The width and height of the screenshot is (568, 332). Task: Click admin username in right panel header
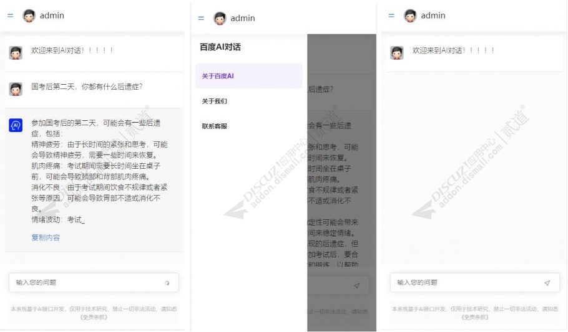click(433, 16)
